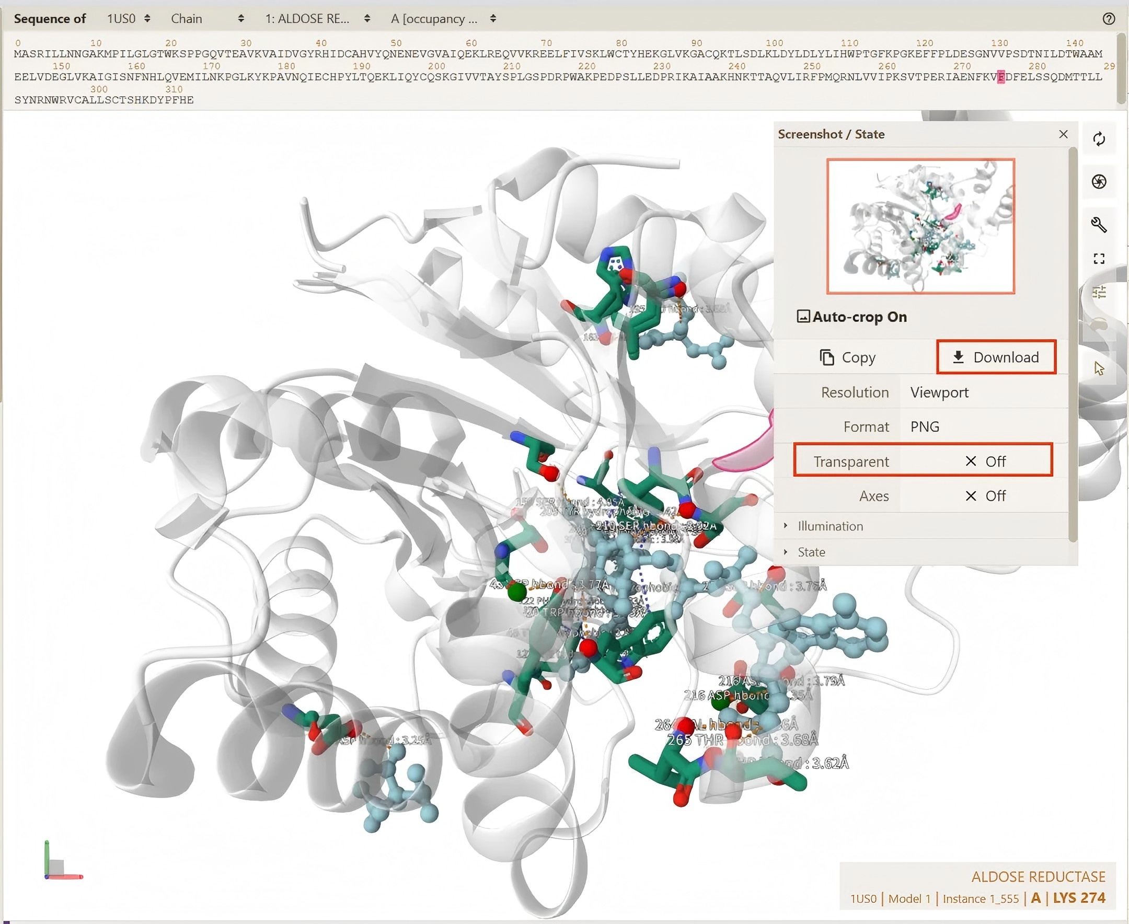Toggle Auto-crop On setting

tap(851, 317)
